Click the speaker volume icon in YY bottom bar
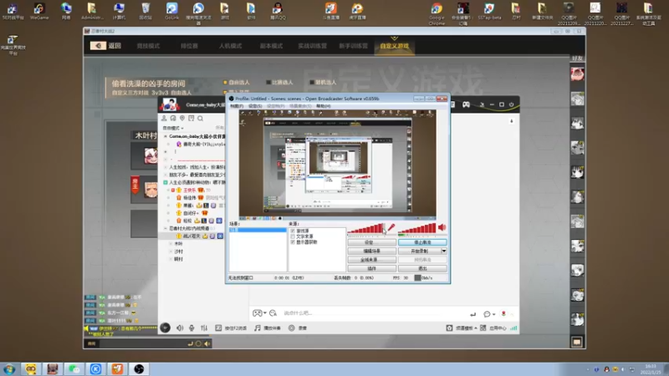The image size is (669, 376). point(180,328)
